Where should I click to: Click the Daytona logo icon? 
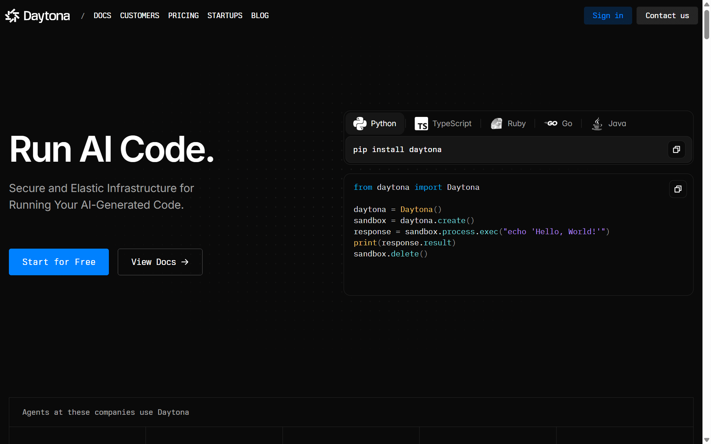[x=12, y=16]
